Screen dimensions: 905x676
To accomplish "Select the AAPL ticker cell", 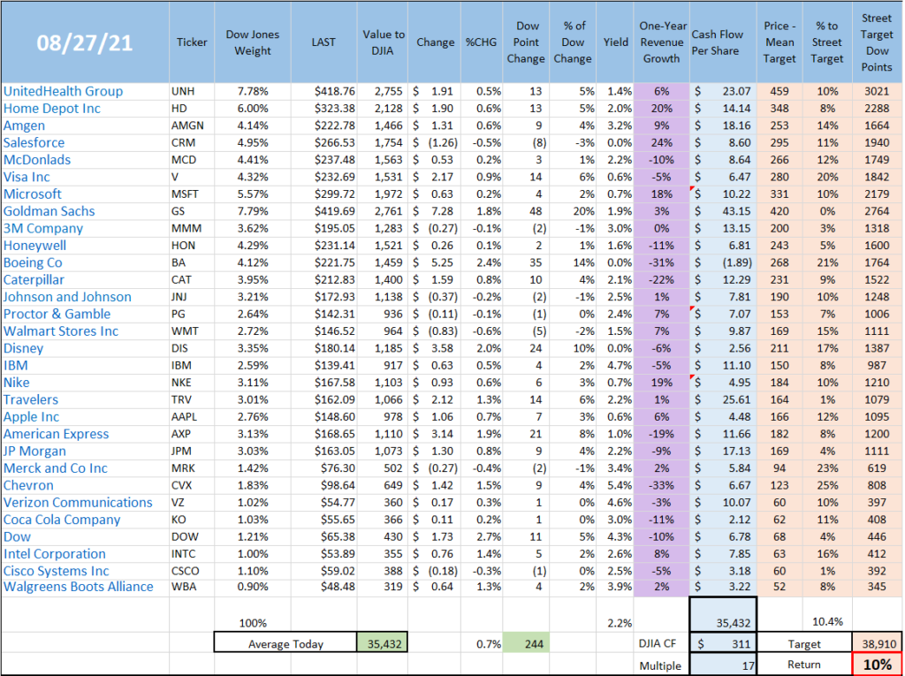I will pyautogui.click(x=192, y=417).
